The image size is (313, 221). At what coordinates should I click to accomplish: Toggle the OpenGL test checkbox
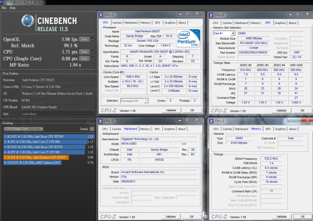pos(93,39)
